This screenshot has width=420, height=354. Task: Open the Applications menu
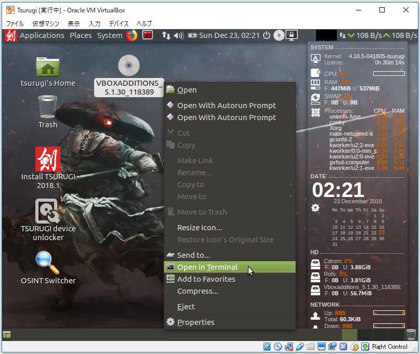pyautogui.click(x=42, y=35)
